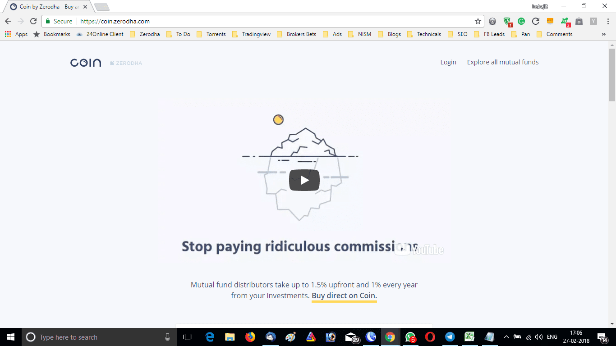Go back with browser back arrow
616x350 pixels.
(x=8, y=21)
